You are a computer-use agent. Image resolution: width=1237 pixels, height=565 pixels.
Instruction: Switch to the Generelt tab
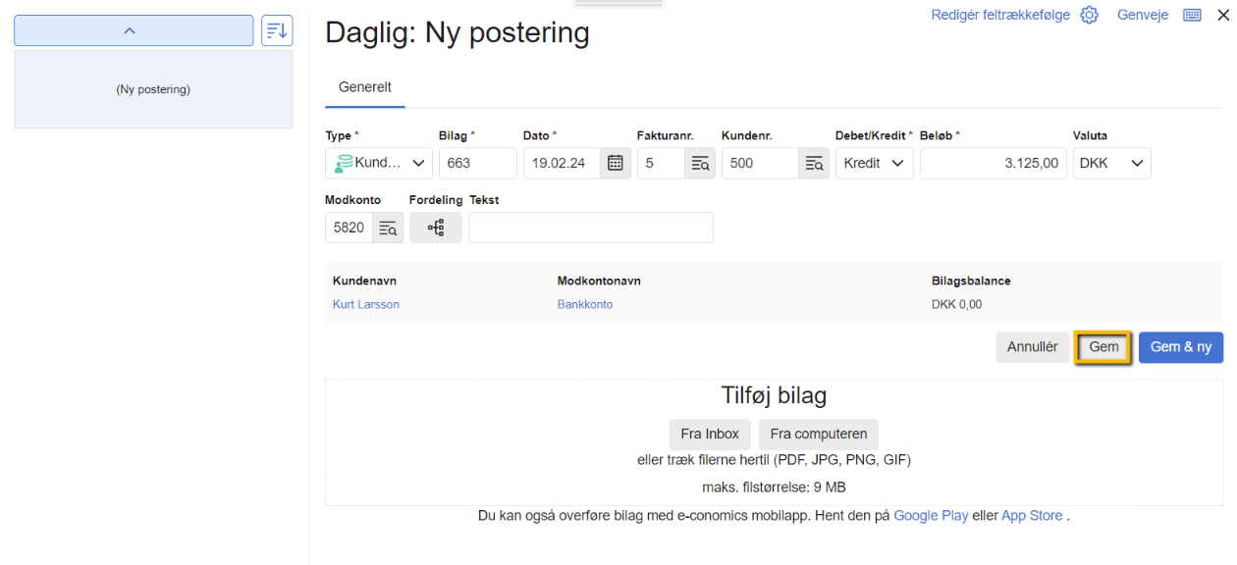click(364, 86)
